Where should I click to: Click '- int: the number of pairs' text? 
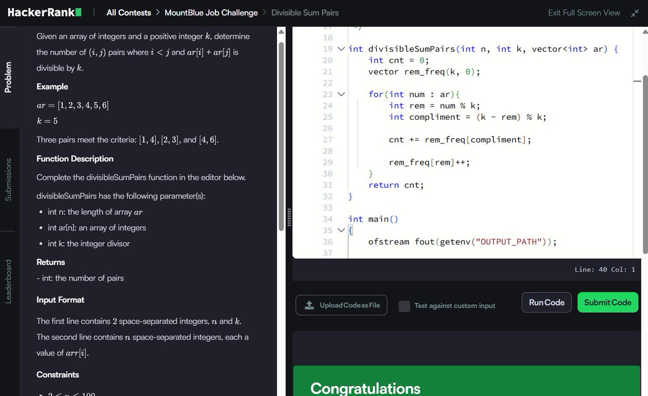click(x=80, y=278)
